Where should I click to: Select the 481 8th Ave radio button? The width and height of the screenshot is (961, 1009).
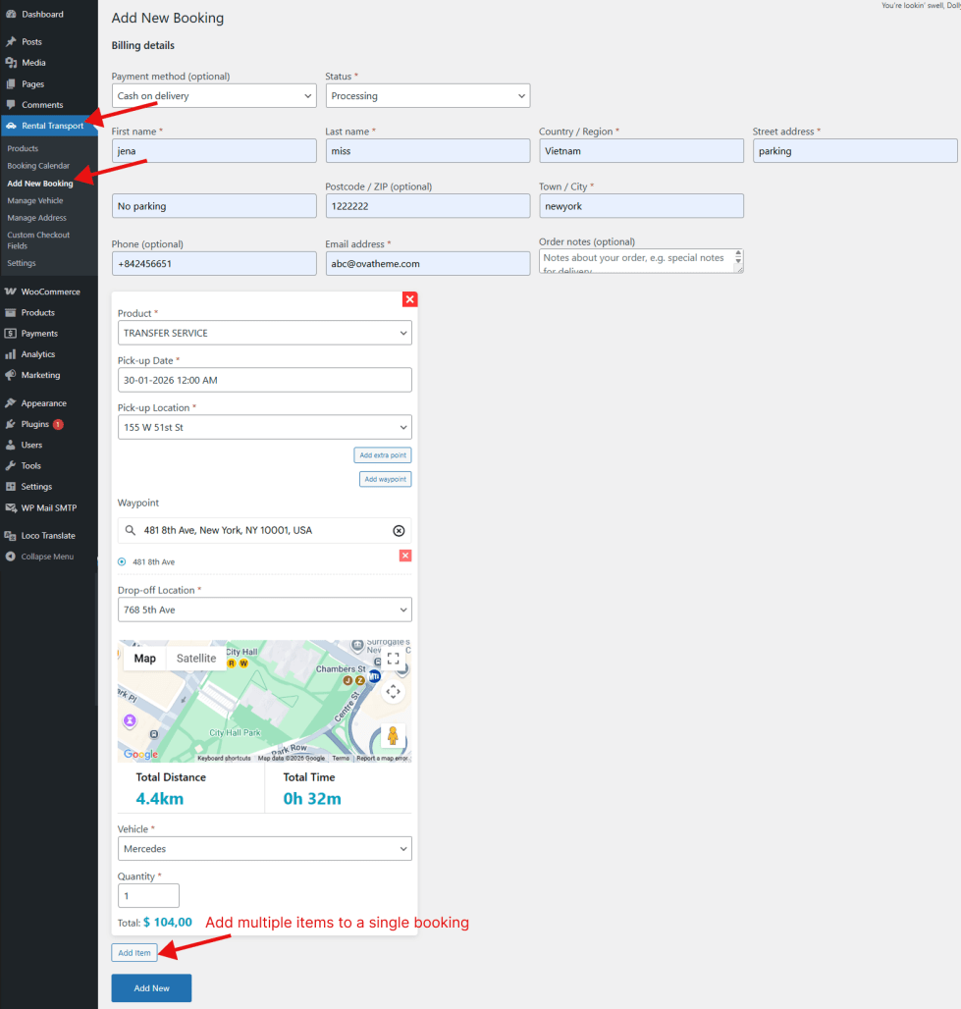122,562
